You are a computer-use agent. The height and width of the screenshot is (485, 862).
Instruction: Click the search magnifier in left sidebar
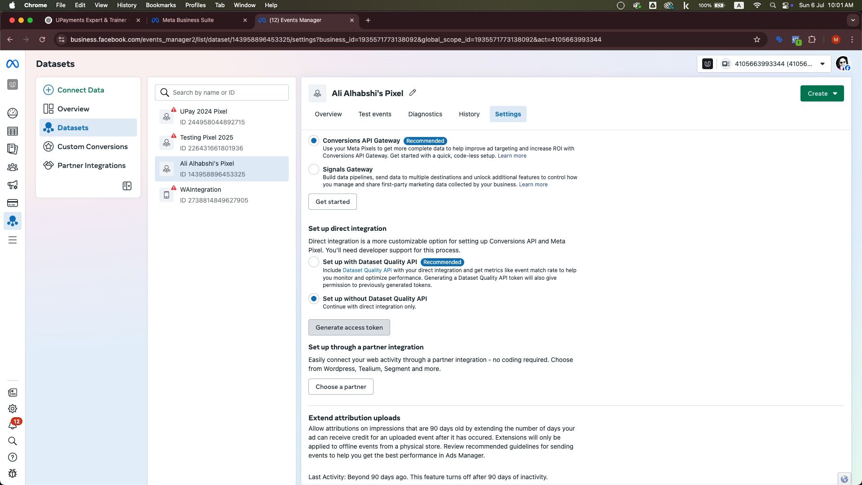click(13, 441)
